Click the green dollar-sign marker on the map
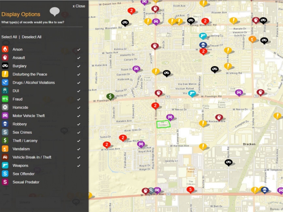 point(110,96)
